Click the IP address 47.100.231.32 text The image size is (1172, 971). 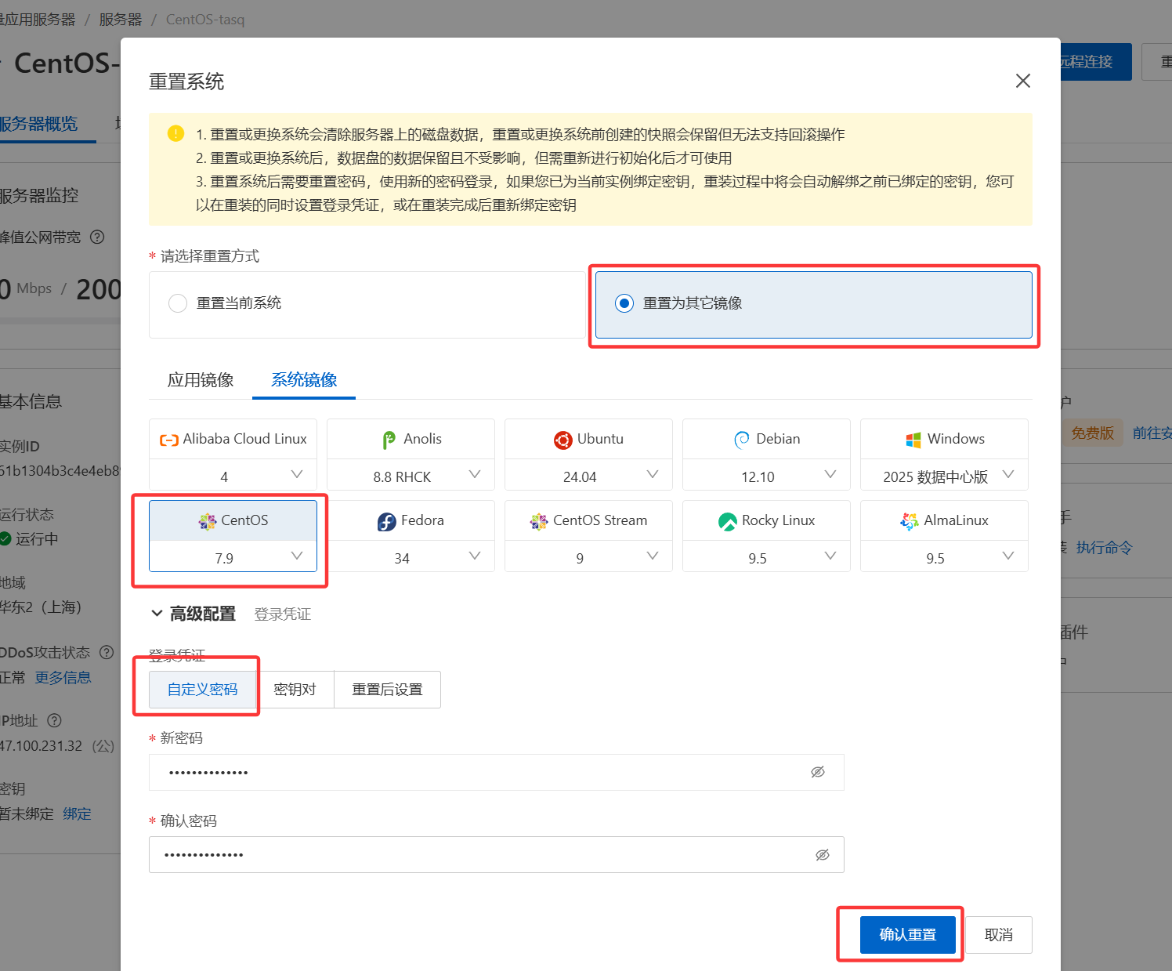(x=41, y=746)
